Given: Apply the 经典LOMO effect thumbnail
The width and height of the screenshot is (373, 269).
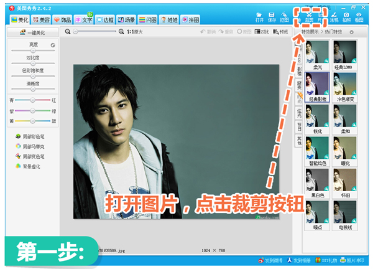Looking at the screenshot, I should click(344, 55).
